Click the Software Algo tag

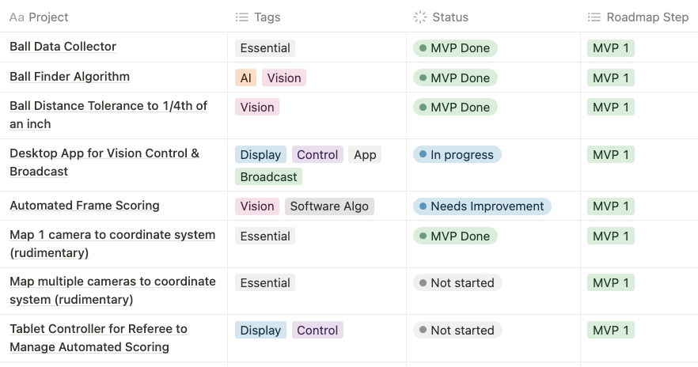(329, 206)
